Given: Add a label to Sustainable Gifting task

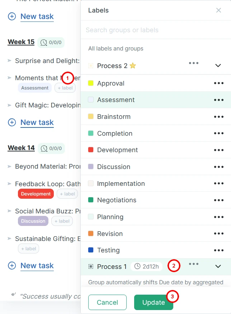Looking at the screenshot, I should coord(29,249).
